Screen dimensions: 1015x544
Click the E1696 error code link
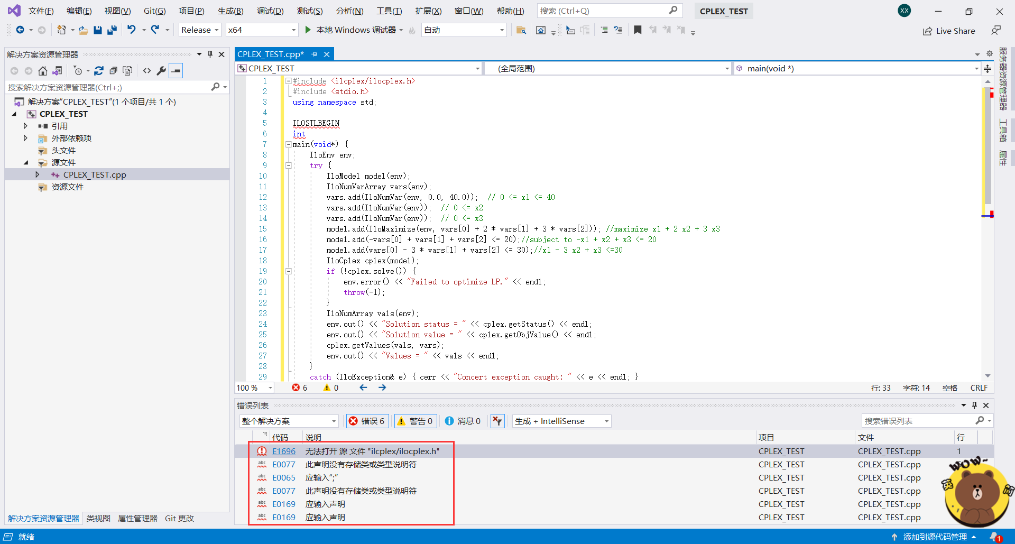(283, 451)
